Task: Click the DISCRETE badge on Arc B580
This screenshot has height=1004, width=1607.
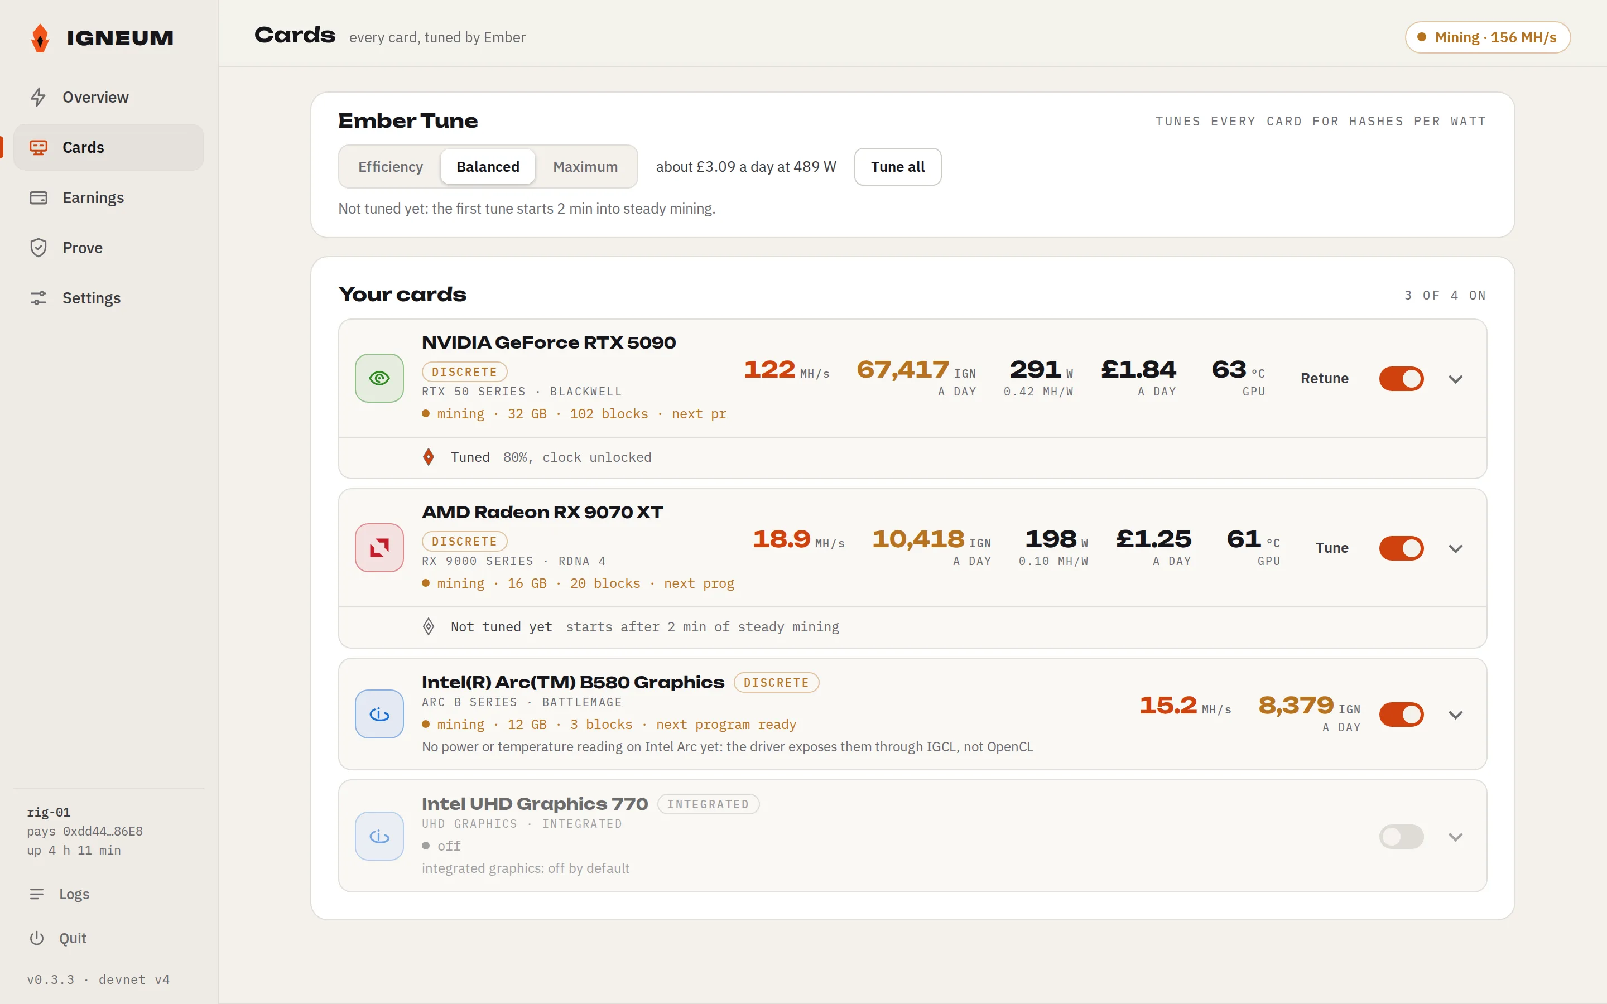Action: [776, 682]
